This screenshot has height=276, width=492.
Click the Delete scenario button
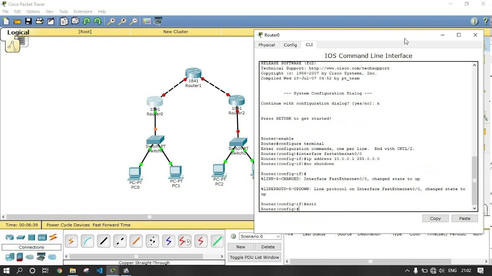(268, 247)
